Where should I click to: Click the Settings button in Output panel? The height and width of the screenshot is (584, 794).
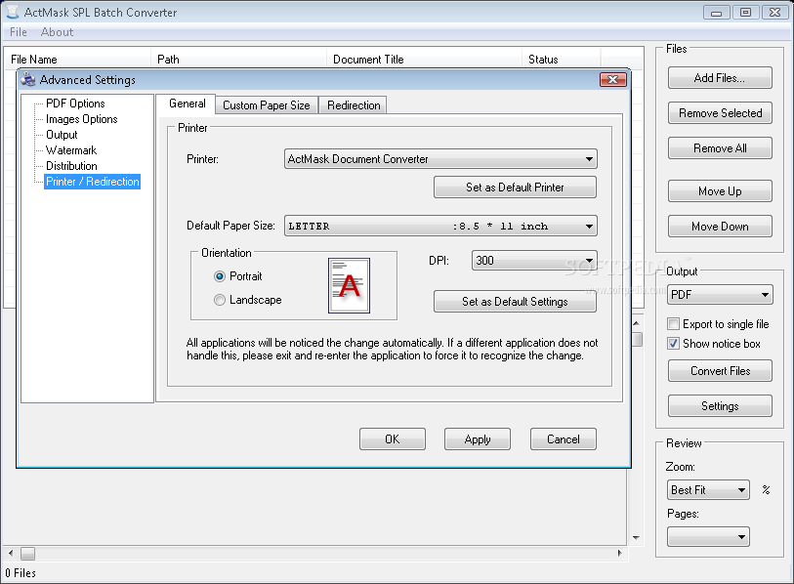(x=720, y=406)
